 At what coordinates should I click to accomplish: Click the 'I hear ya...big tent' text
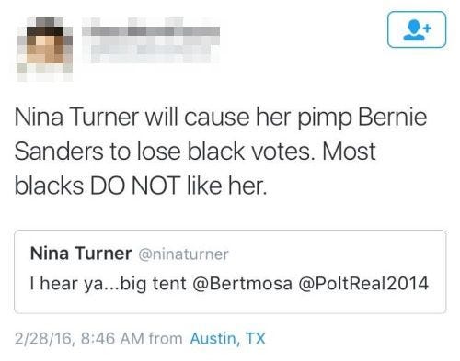108,284
